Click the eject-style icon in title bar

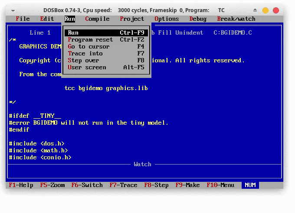point(255,10)
